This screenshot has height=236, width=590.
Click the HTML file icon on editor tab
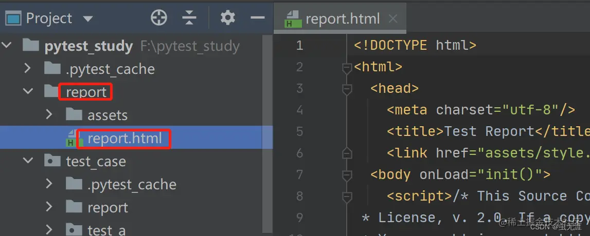(294, 19)
